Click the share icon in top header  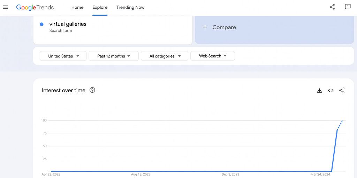point(332,7)
